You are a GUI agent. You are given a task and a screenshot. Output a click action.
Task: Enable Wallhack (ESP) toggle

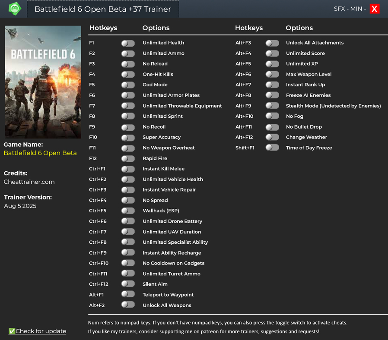click(128, 211)
